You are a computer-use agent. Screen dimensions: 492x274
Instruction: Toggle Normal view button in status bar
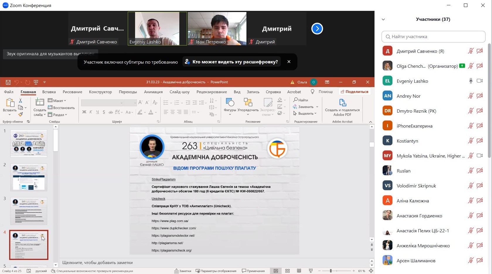tap(276, 271)
